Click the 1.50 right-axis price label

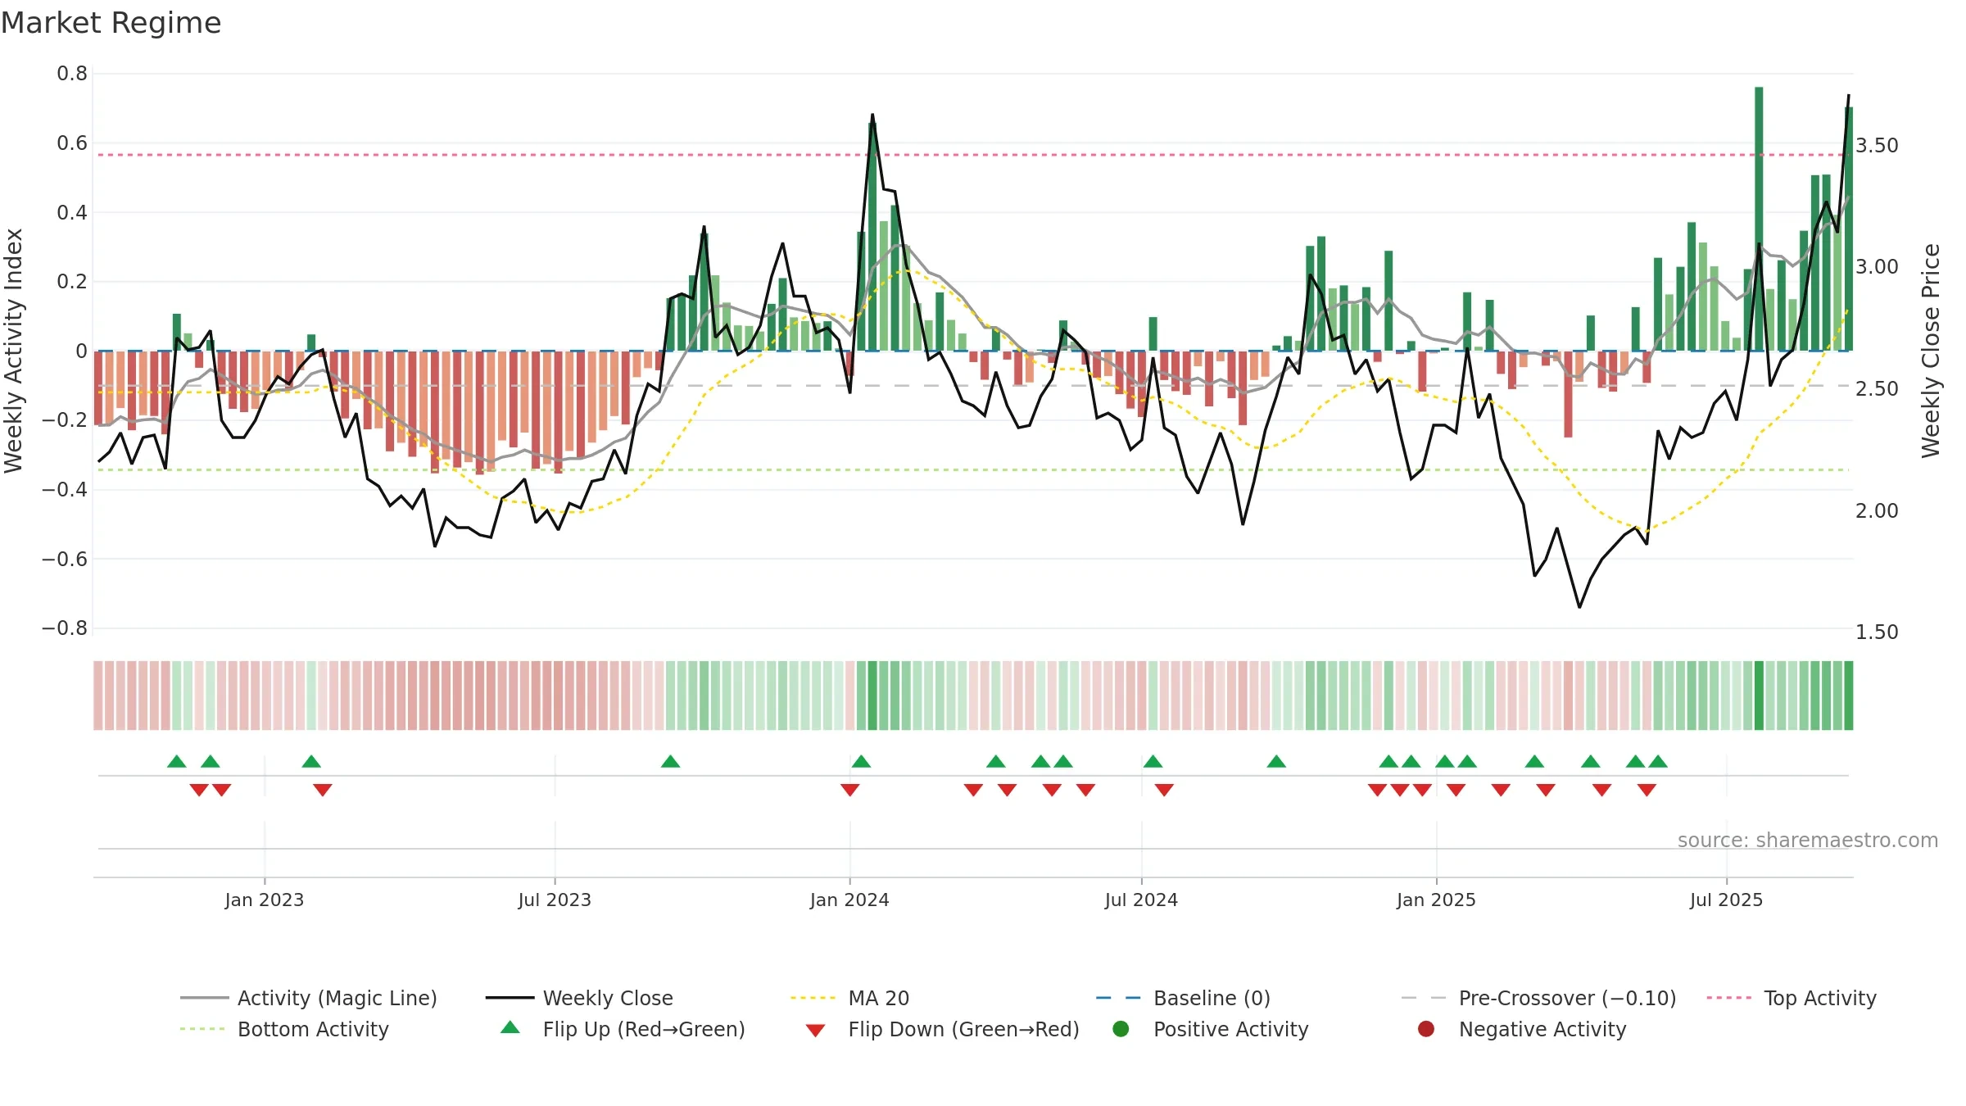click(x=1877, y=632)
